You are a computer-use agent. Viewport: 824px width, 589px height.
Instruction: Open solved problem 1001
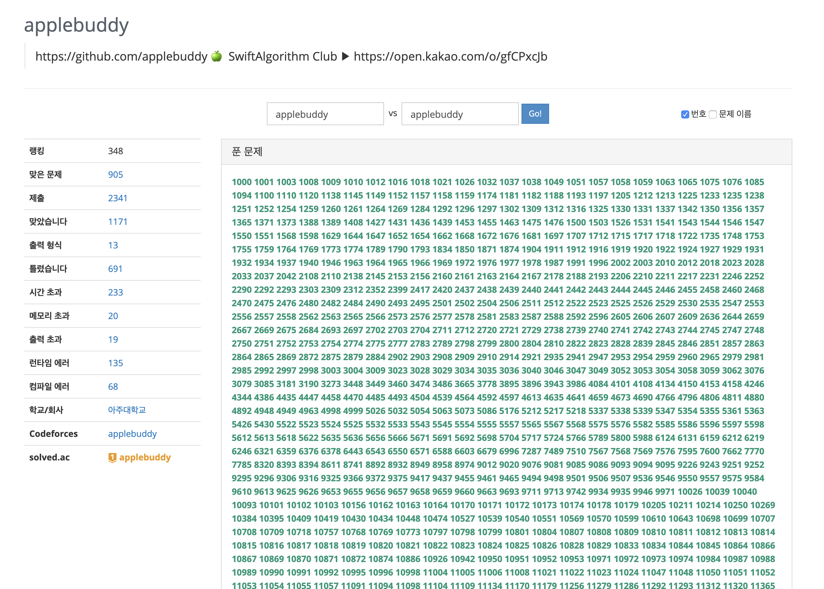[x=263, y=182]
